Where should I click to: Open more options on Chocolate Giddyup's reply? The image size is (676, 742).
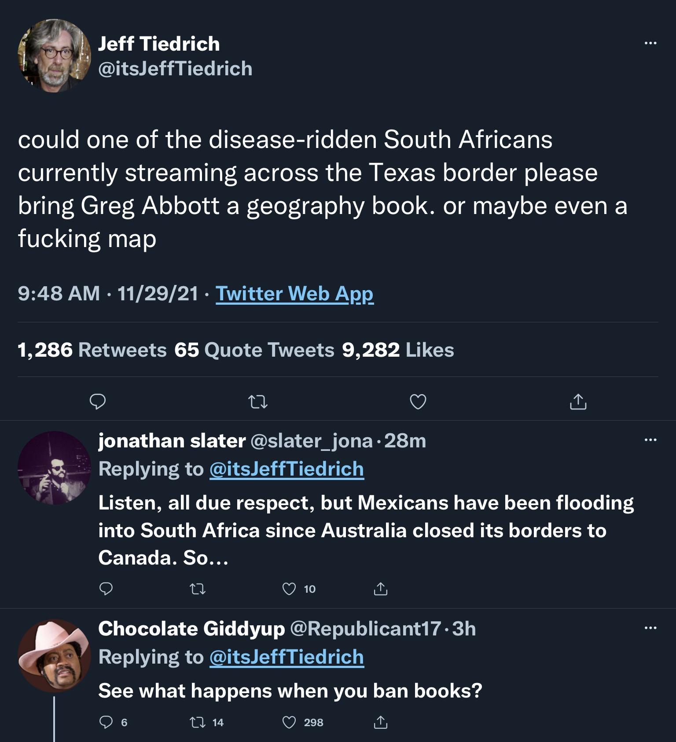[650, 628]
